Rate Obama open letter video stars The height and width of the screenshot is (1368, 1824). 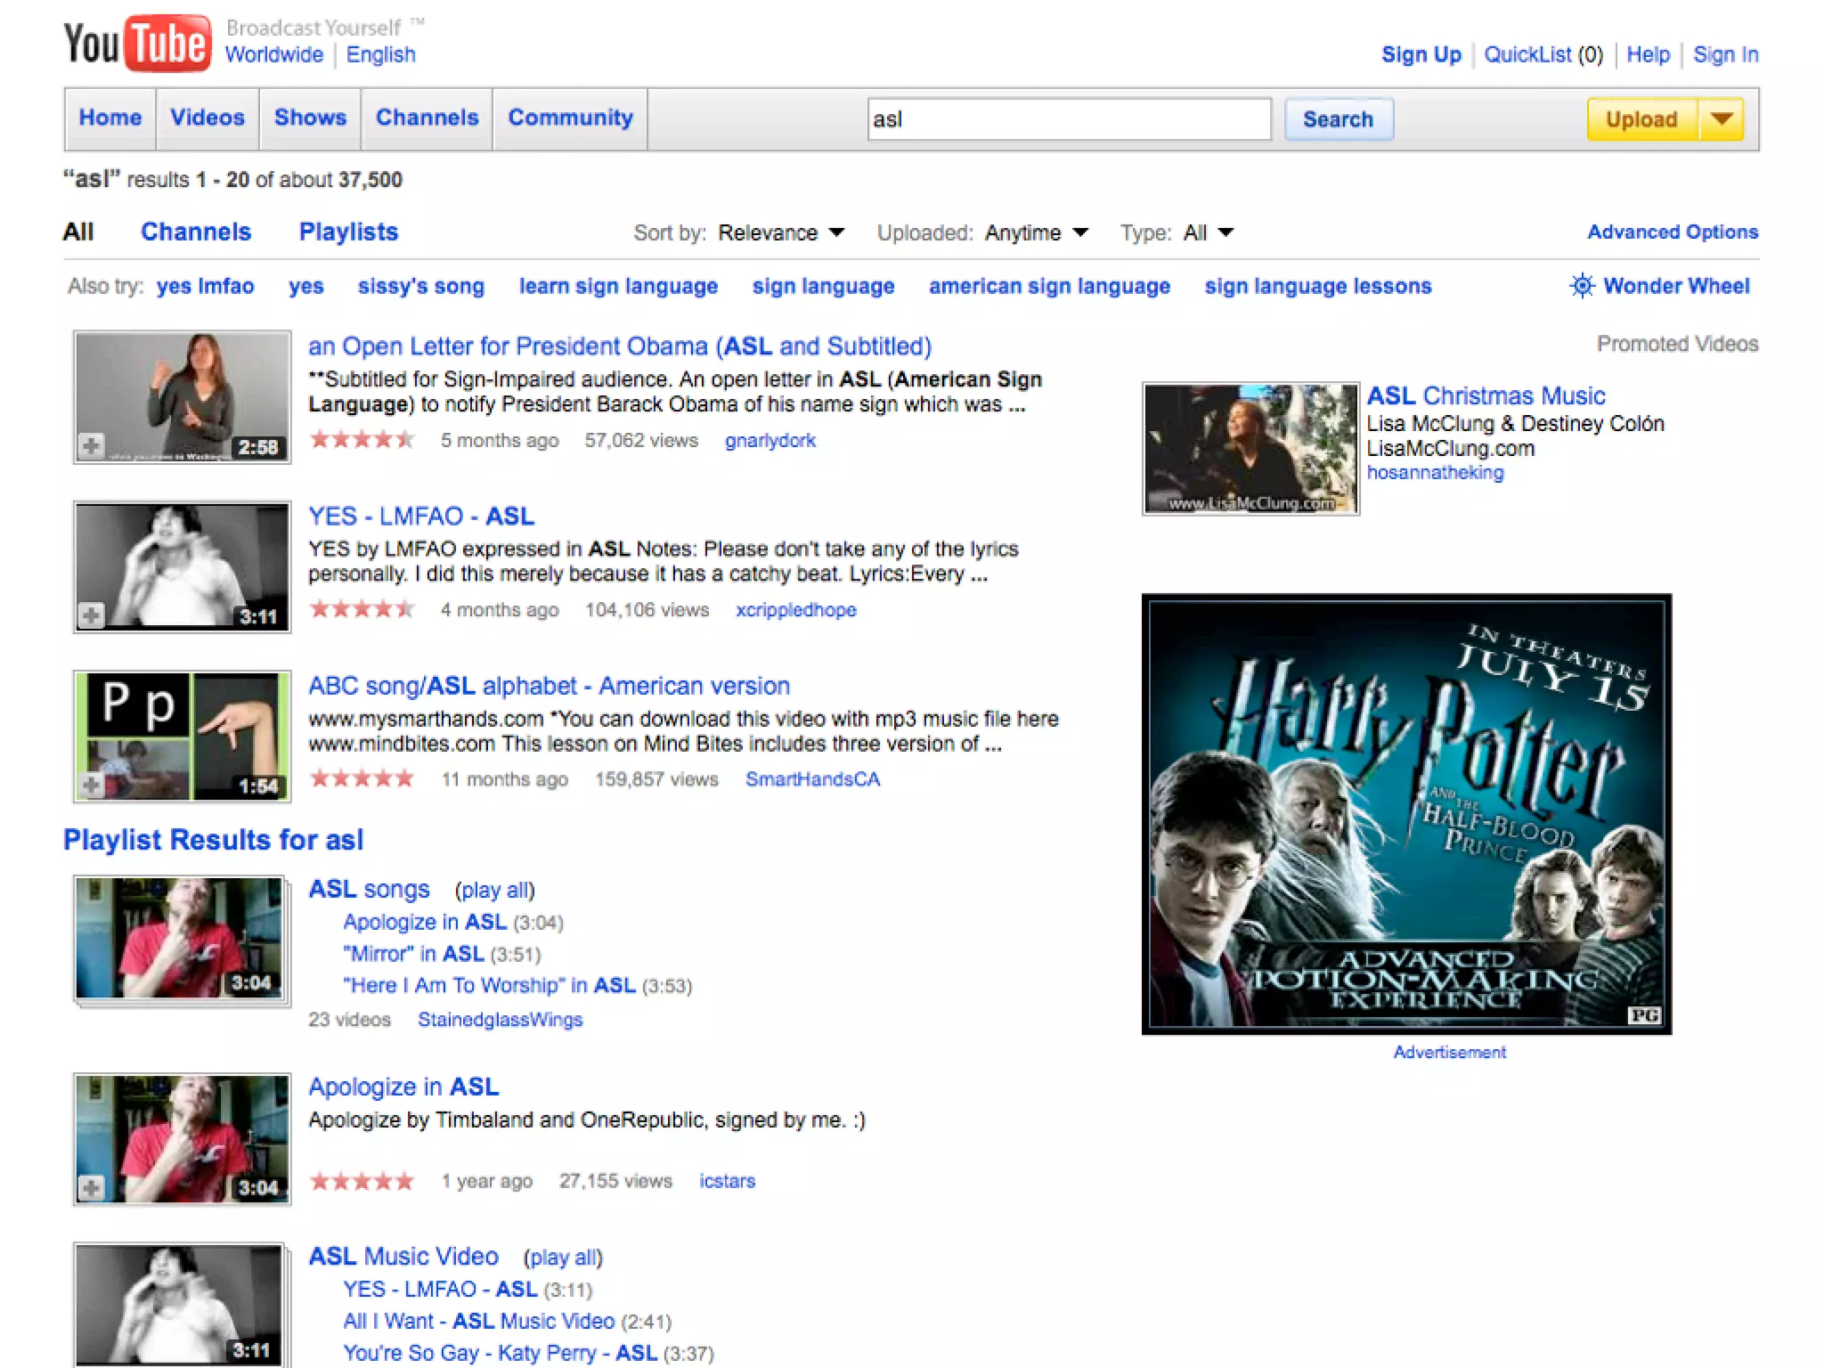click(x=362, y=440)
